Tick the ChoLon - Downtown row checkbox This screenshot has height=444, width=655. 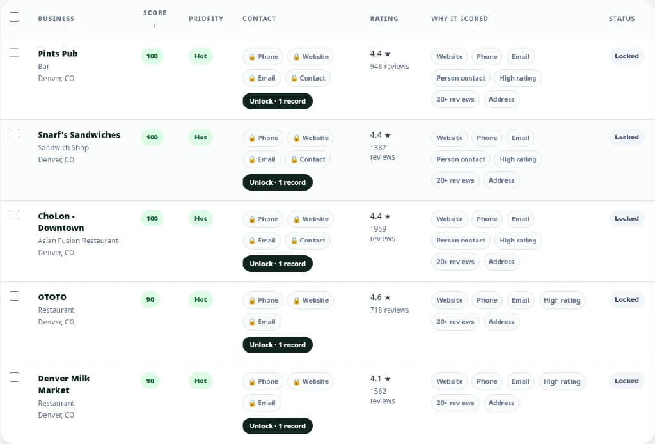pos(14,215)
